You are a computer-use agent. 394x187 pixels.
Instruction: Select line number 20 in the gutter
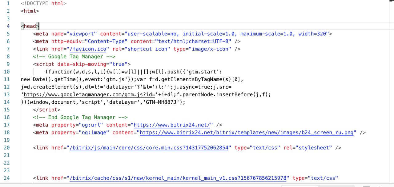[x=7, y=148]
